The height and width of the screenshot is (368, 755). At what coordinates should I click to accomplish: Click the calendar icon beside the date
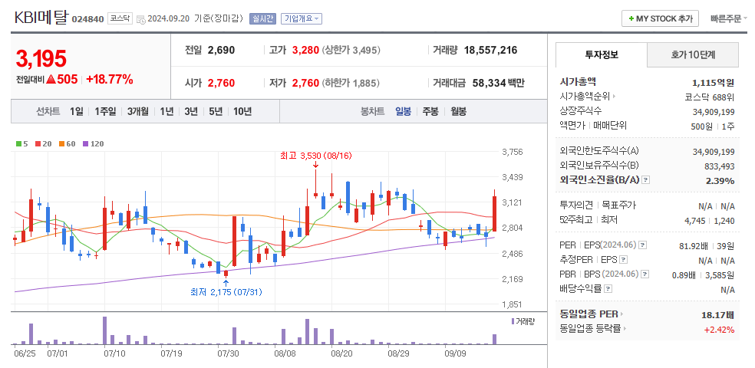pyautogui.click(x=140, y=19)
